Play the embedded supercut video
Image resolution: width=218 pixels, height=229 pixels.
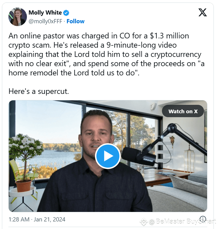[108, 156]
